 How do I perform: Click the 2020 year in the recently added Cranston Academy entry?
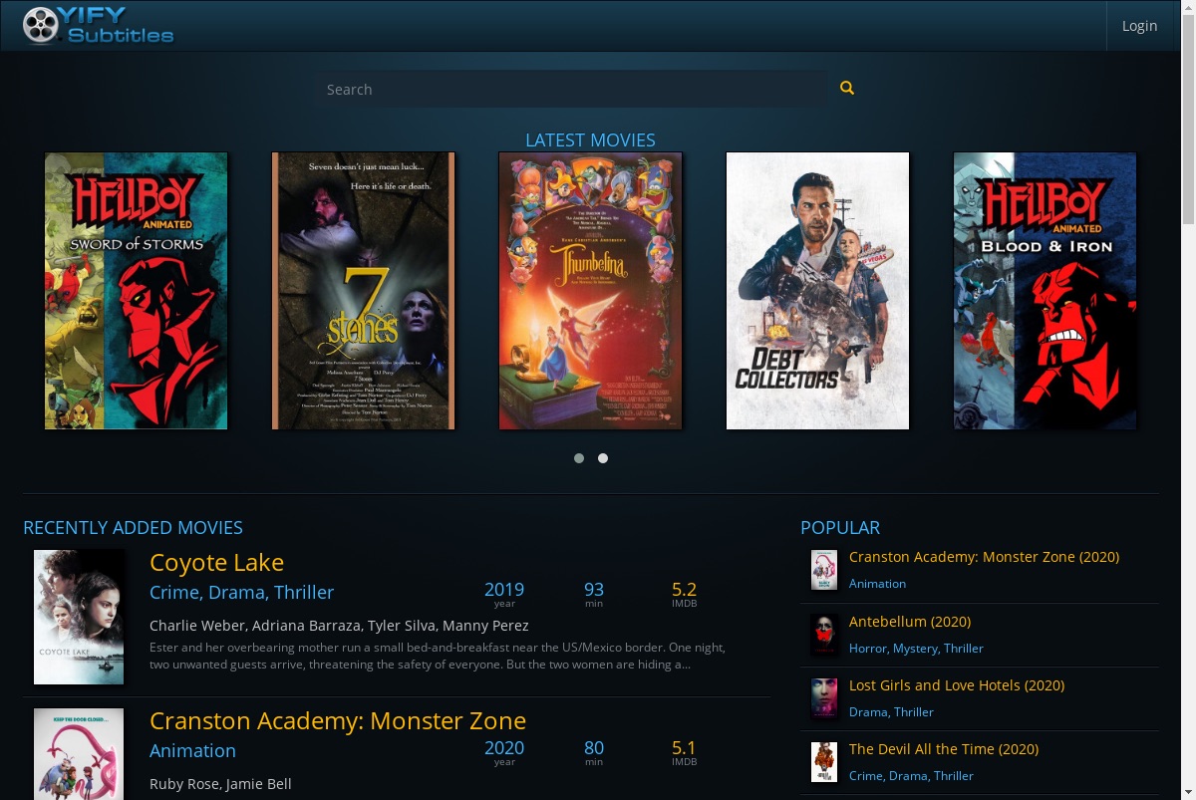click(504, 748)
